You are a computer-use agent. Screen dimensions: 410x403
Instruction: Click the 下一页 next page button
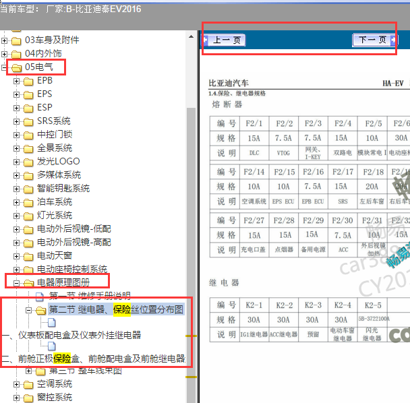pos(374,40)
